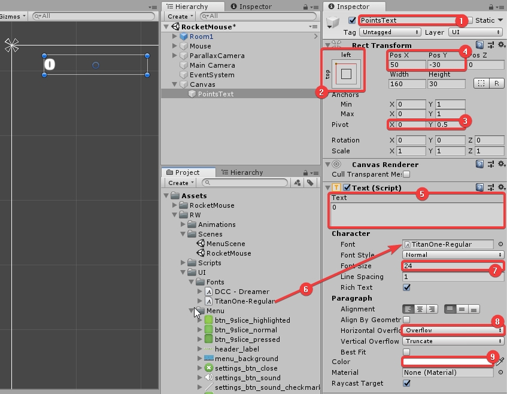Click the color eyedropper picker icon
The image size is (507, 394).
tap(501, 362)
